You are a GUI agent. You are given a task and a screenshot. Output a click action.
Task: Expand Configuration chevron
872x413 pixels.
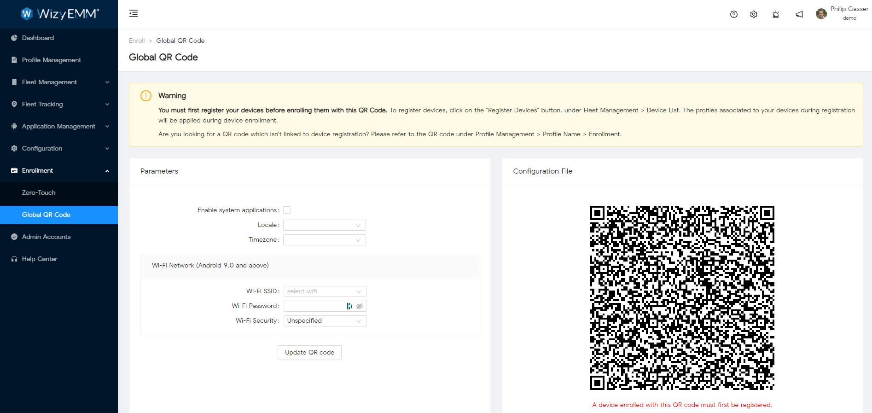coord(107,149)
